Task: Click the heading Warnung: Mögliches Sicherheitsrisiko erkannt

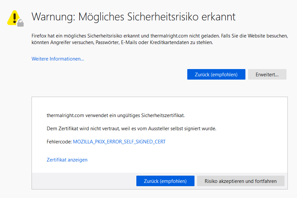Action: coord(133,16)
